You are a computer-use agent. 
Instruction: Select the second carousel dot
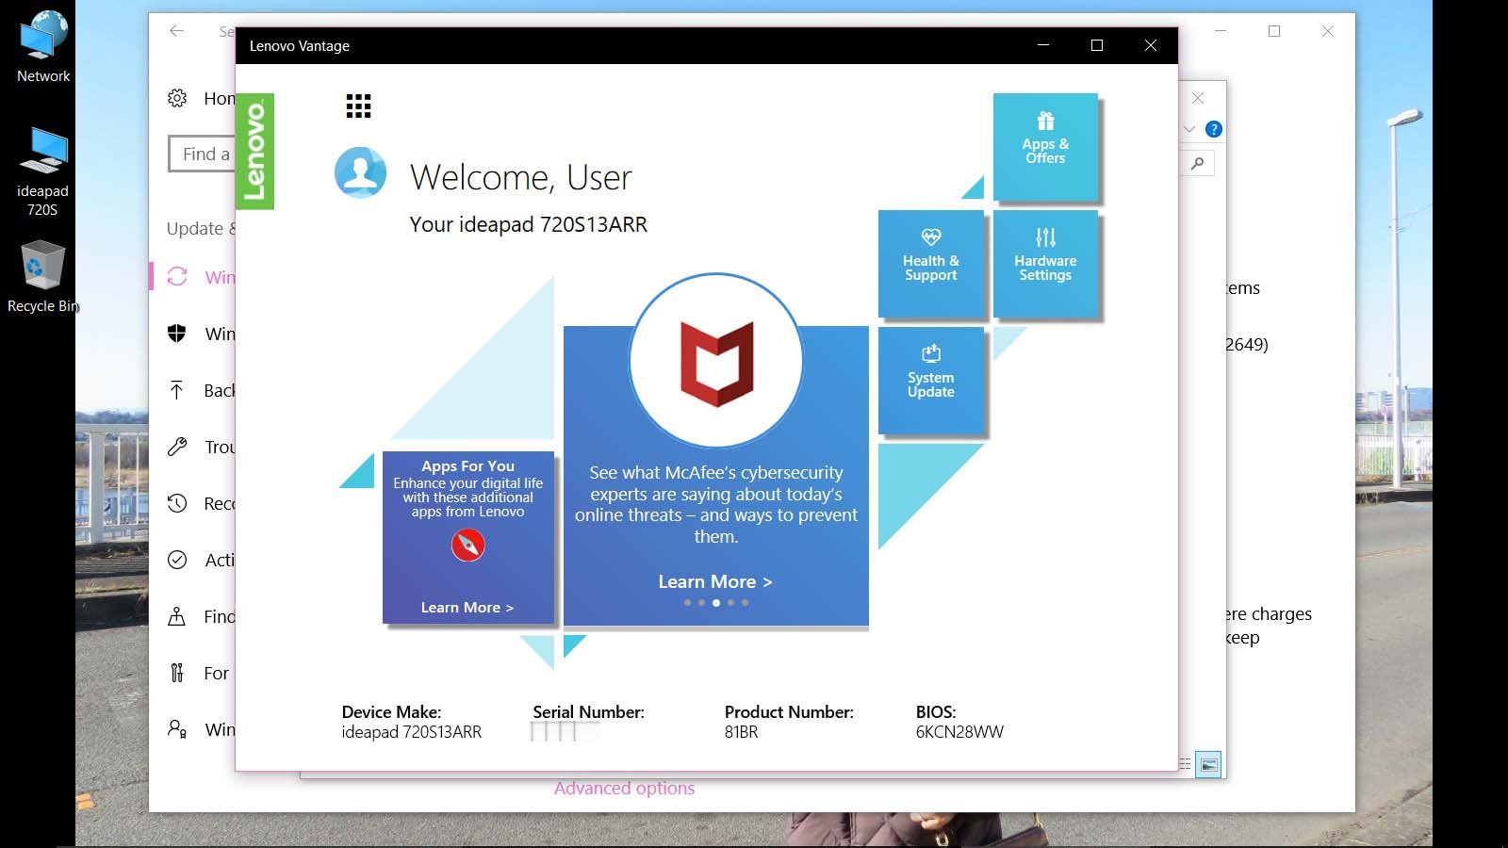click(x=701, y=602)
